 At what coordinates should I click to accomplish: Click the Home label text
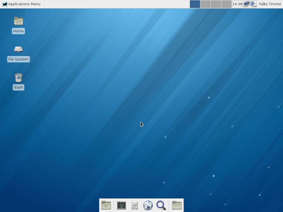coord(18,31)
